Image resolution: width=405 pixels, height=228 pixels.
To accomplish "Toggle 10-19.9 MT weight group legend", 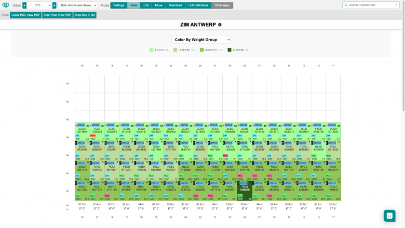I will point(184,50).
